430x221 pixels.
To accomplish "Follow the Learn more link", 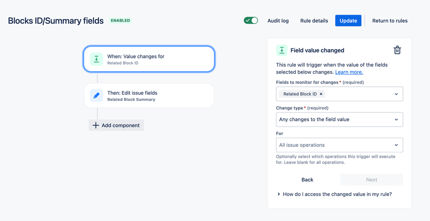I will tap(349, 72).
